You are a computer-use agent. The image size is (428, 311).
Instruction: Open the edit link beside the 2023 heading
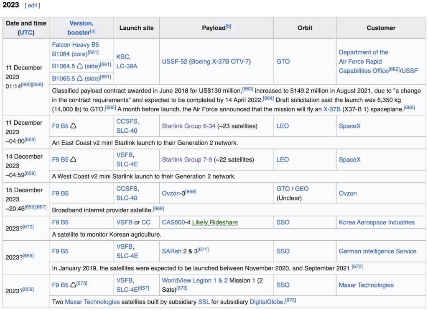click(x=33, y=5)
